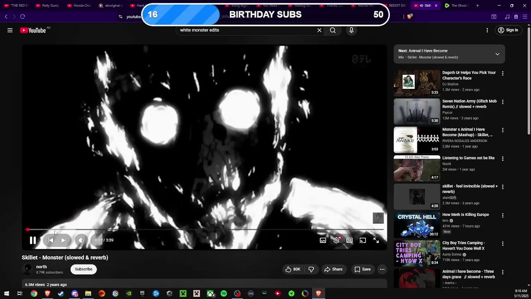Open options for feel invincible video
Viewport: 531px width, 299px height.
coord(503,187)
